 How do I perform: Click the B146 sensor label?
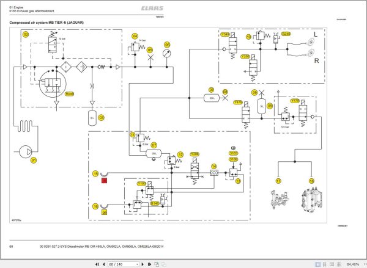tap(155, 203)
